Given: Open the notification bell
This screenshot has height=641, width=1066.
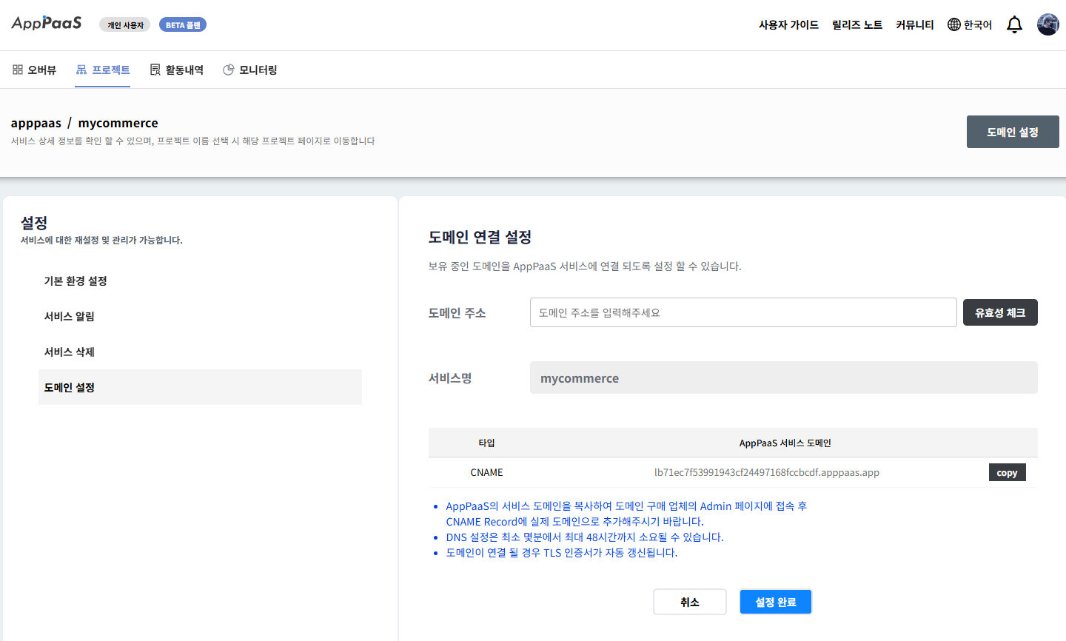Looking at the screenshot, I should pos(1014,24).
